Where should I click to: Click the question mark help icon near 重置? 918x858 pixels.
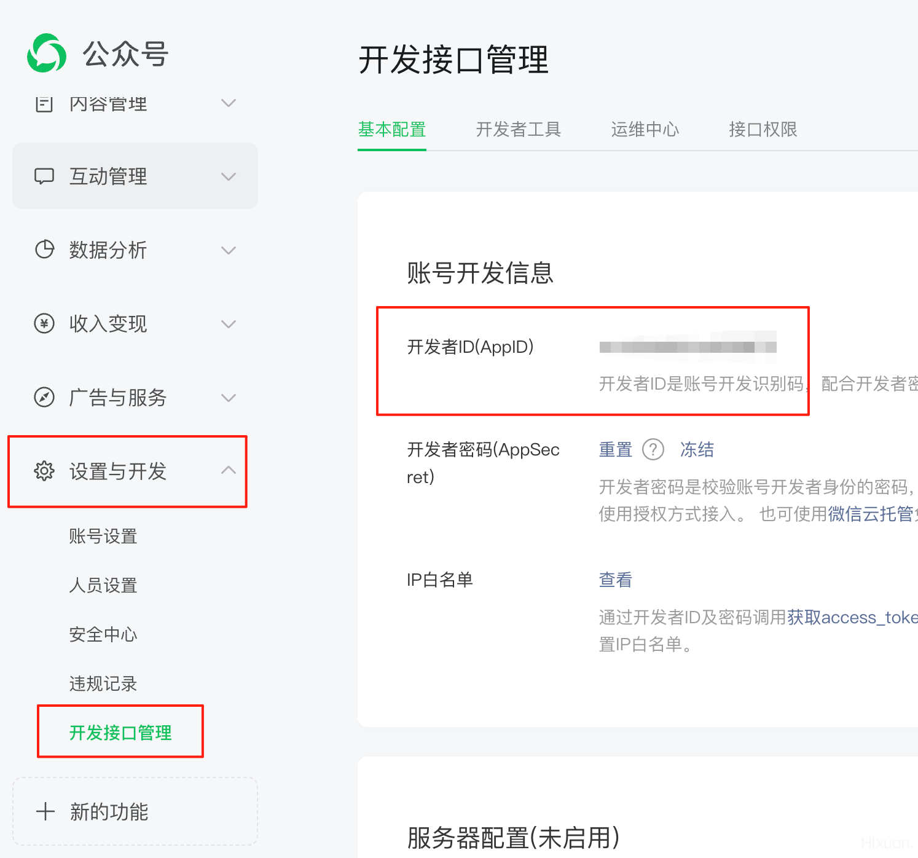pyautogui.click(x=653, y=449)
